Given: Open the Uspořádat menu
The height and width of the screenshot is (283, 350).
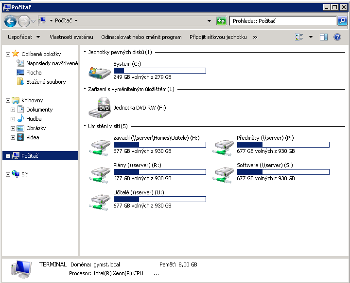Looking at the screenshot, I should pos(24,37).
